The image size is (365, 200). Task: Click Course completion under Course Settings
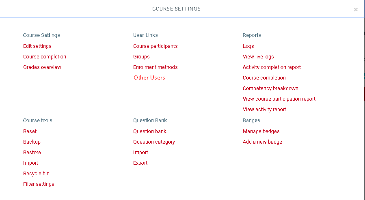point(45,57)
